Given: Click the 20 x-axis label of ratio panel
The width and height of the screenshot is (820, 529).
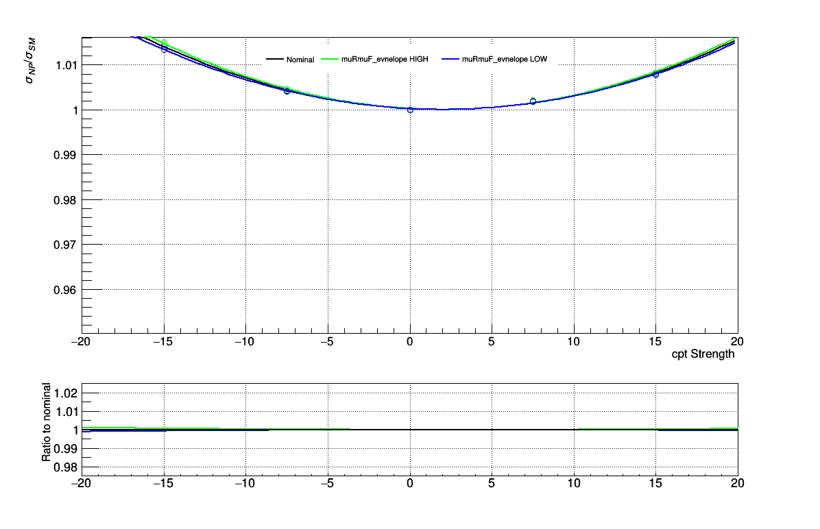Looking at the screenshot, I should pyautogui.click(x=737, y=484).
